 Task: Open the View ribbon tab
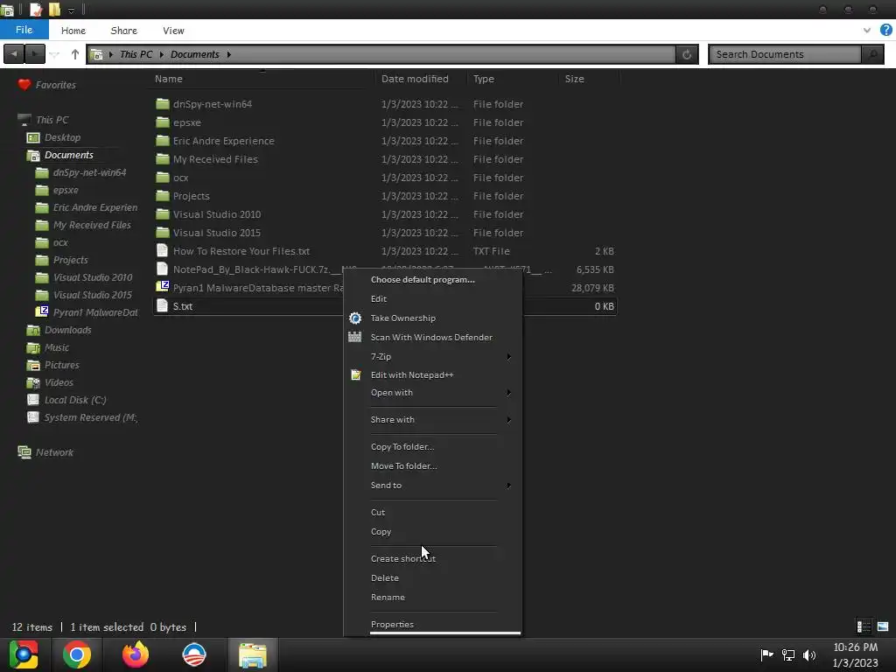click(x=173, y=31)
